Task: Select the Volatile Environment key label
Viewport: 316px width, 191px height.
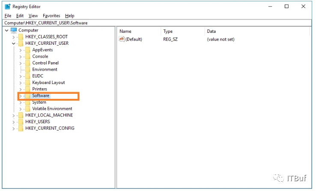Action: point(52,109)
